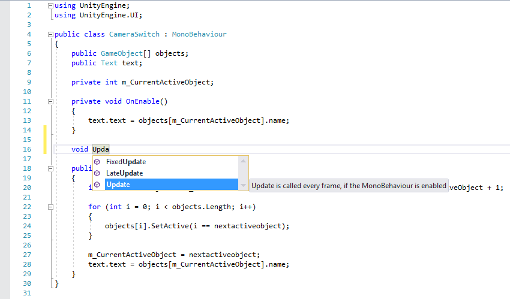Image resolution: width=510 pixels, height=299 pixels.
Task: Click text.text assignment on line 13
Action: click(107, 120)
